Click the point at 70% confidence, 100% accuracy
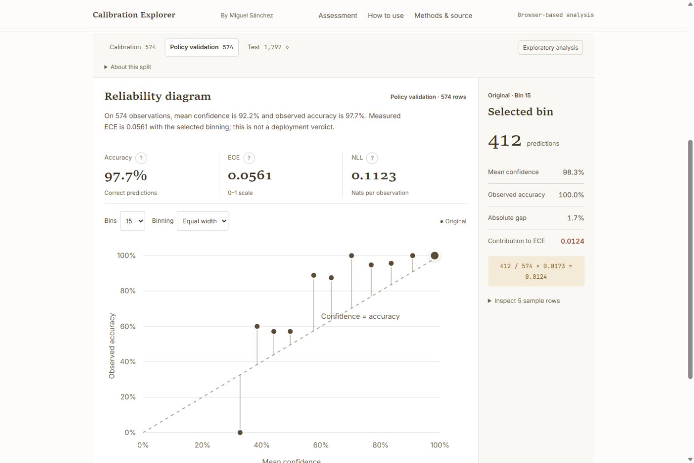 [x=352, y=255]
